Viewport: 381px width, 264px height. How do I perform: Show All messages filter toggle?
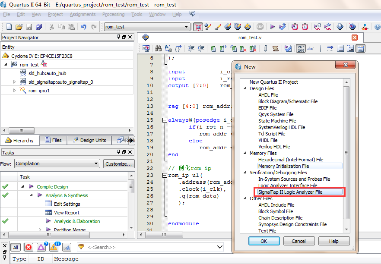[x=16, y=247]
